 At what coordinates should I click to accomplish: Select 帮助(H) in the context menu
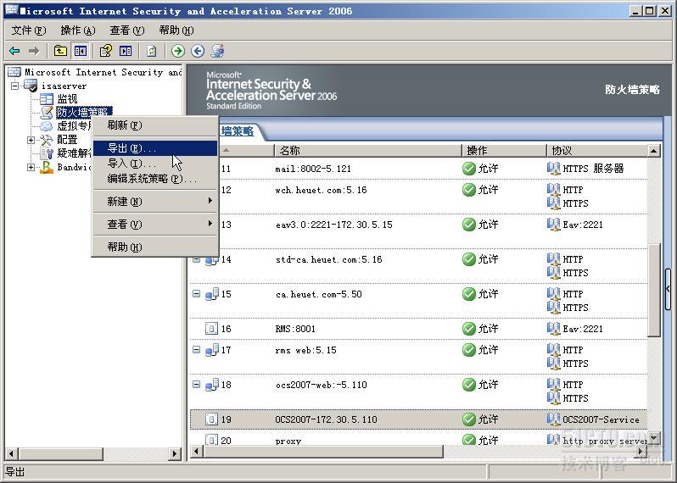coord(155,247)
